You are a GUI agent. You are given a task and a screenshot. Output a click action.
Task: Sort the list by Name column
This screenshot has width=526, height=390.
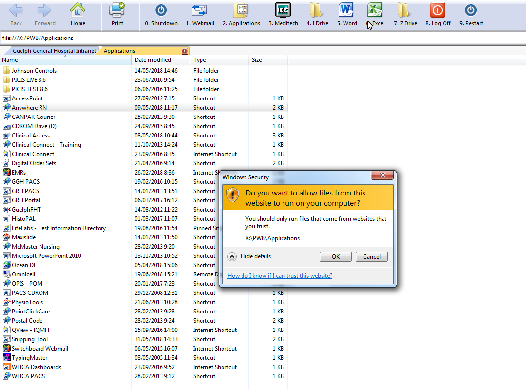[66, 60]
